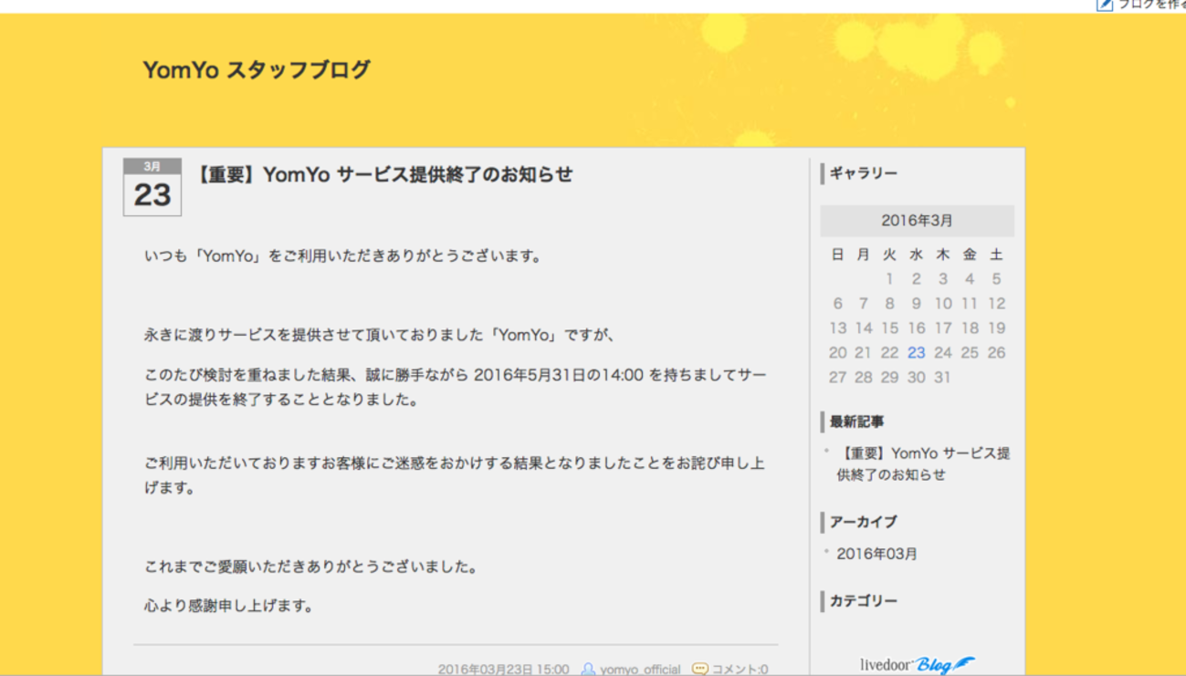The height and width of the screenshot is (676, 1186).
Task: Click calendar day 1
Action: point(890,278)
